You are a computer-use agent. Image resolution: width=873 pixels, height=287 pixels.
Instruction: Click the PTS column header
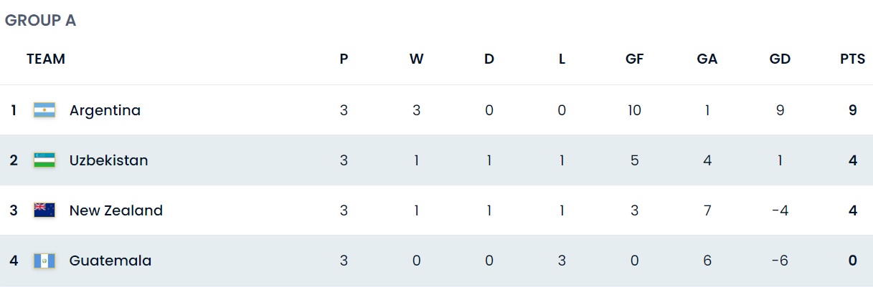[x=852, y=59]
